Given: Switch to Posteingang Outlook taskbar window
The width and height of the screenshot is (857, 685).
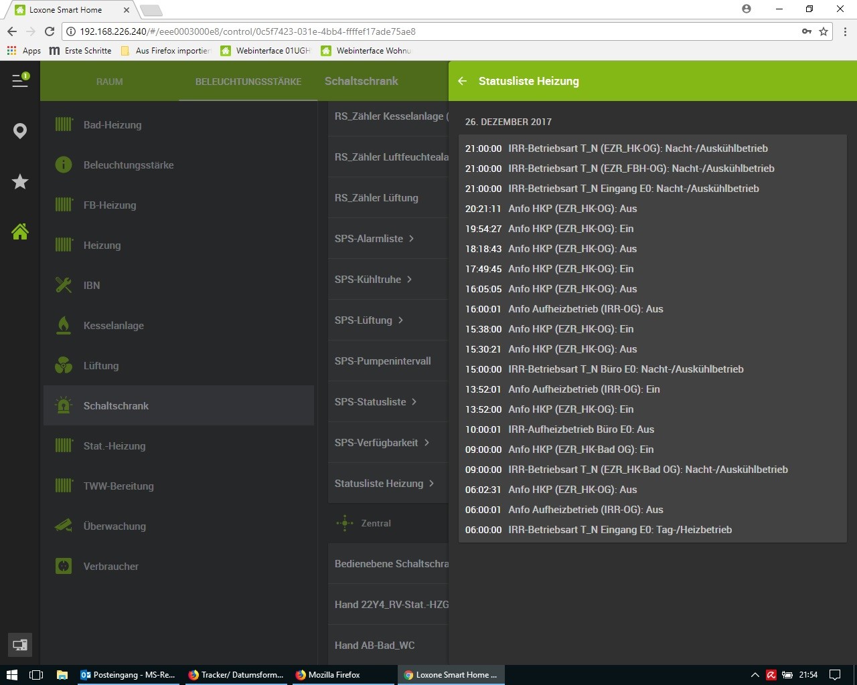Looking at the screenshot, I should coord(129,675).
